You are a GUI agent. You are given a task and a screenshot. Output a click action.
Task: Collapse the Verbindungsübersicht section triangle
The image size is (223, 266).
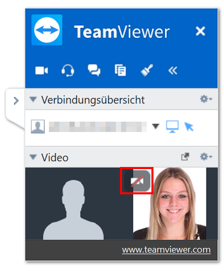[x=33, y=99]
